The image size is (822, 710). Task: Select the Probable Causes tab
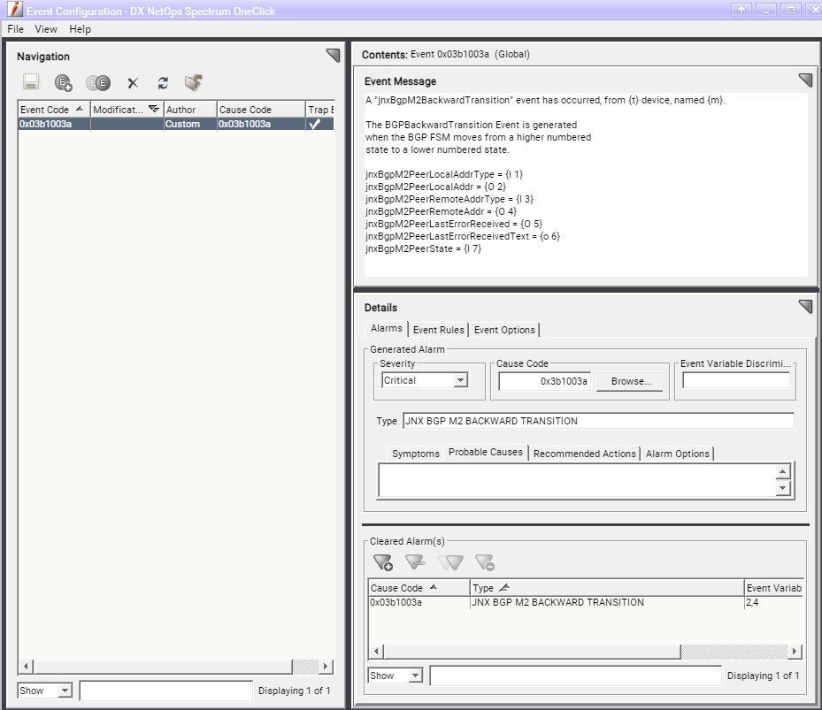pyautogui.click(x=486, y=452)
